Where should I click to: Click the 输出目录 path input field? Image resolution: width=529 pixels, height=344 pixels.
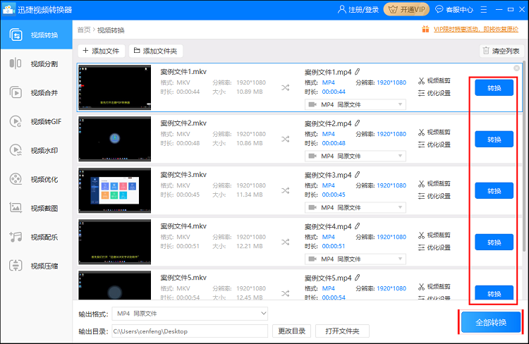coord(190,331)
